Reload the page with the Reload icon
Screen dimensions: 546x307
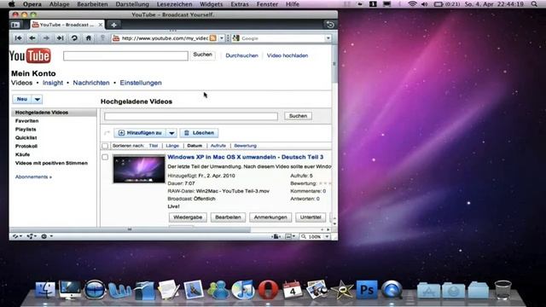[74, 38]
